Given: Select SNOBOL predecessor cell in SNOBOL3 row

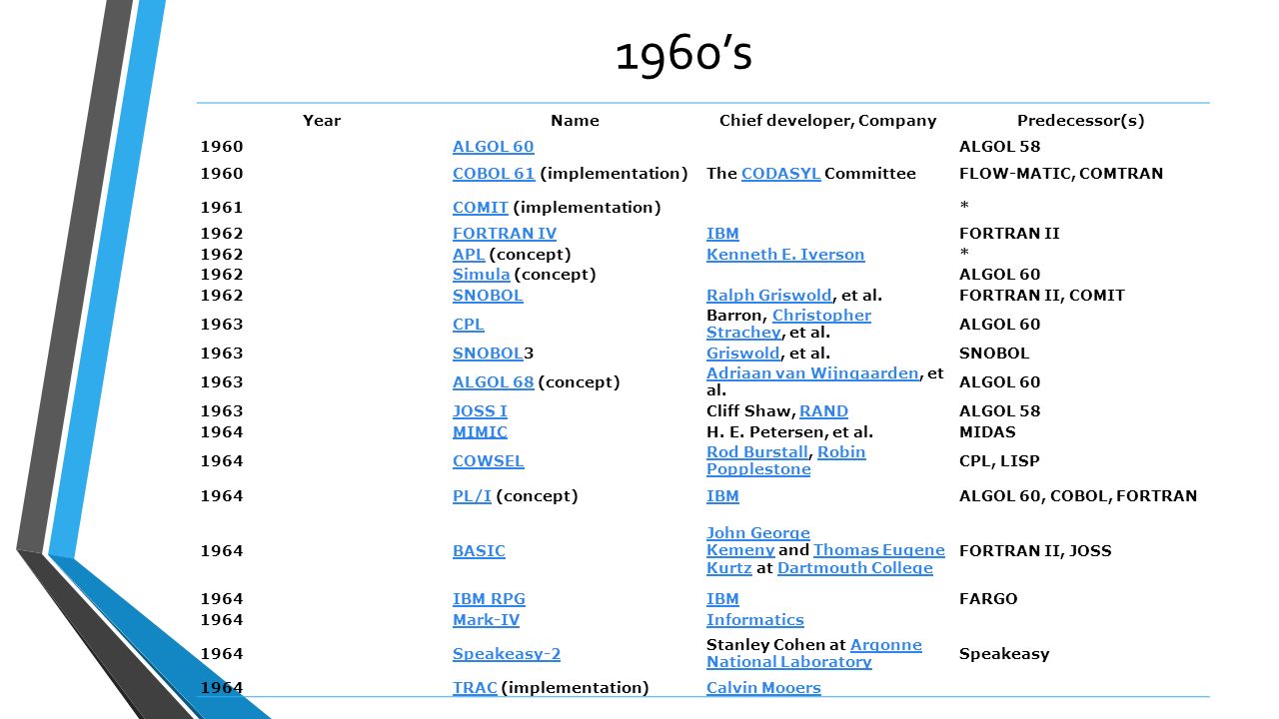Looking at the screenshot, I should coord(994,354).
